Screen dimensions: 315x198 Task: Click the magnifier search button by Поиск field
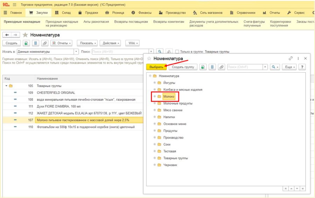[x=160, y=51]
